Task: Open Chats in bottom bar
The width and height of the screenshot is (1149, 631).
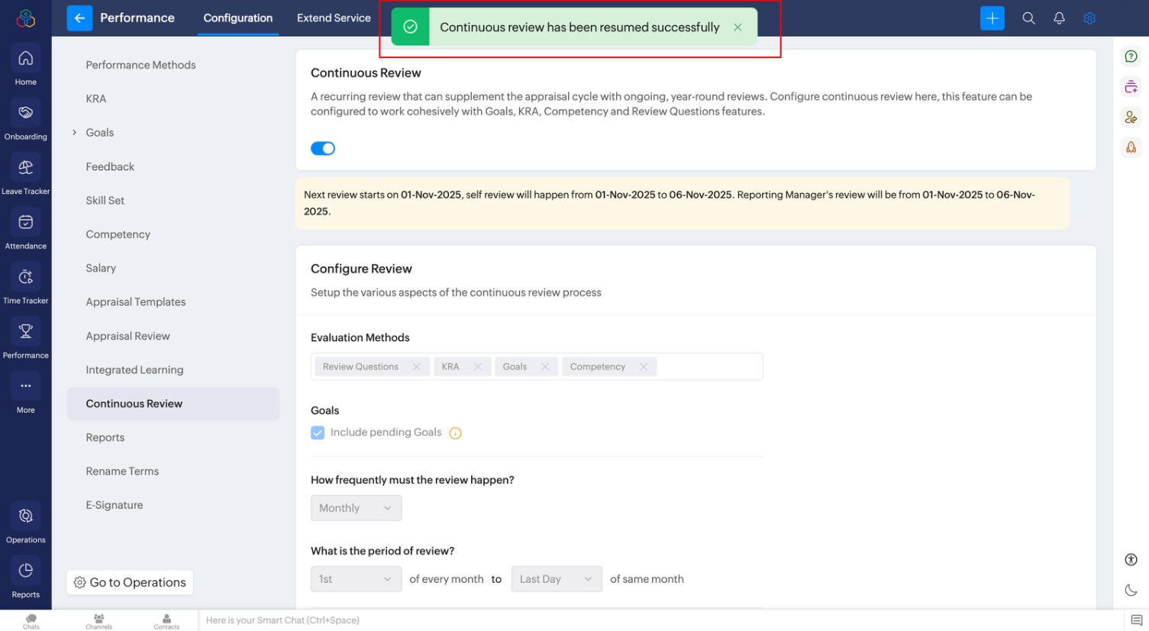Action: pyautogui.click(x=31, y=621)
